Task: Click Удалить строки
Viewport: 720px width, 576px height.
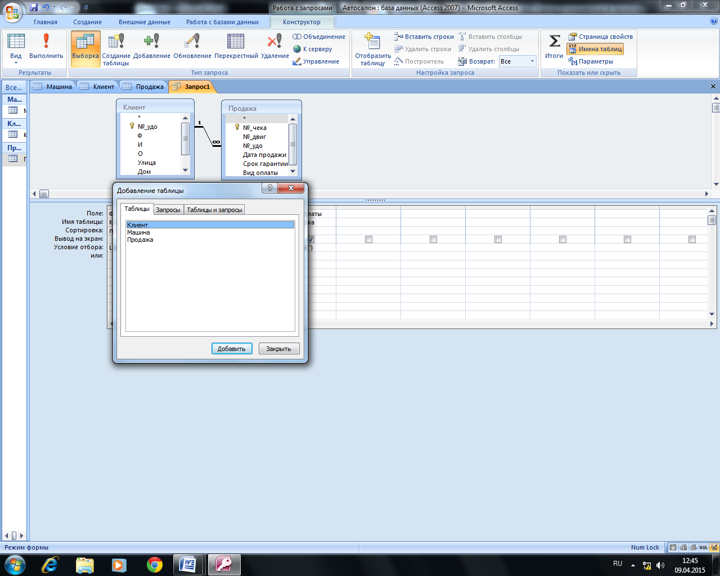Action: click(x=423, y=49)
